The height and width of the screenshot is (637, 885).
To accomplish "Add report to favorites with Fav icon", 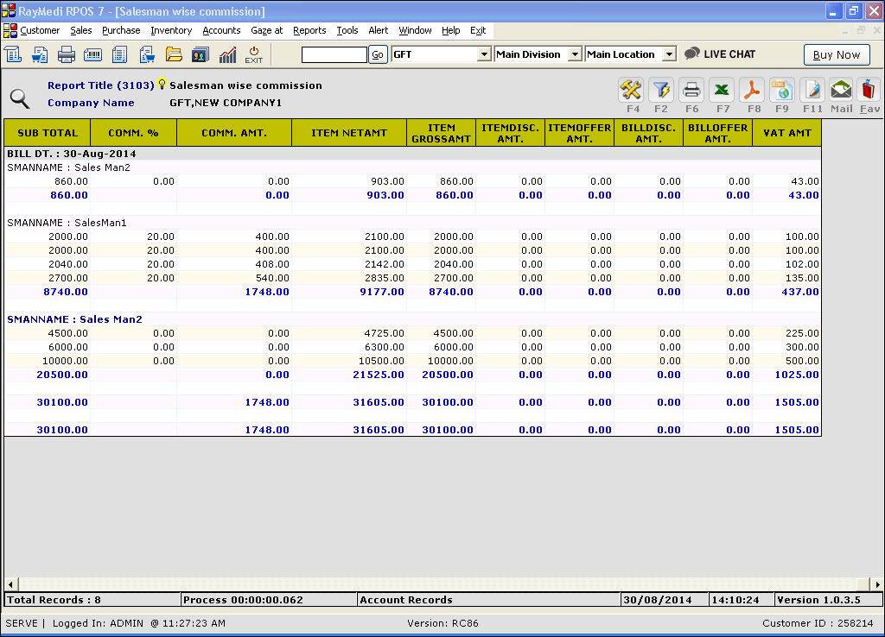I will pos(869,90).
